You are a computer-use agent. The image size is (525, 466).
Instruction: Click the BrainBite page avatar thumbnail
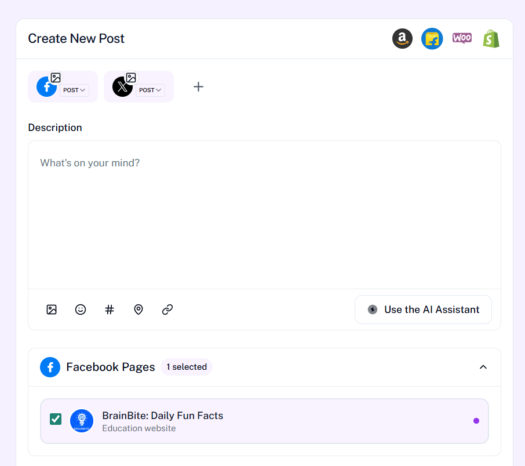pyautogui.click(x=82, y=421)
